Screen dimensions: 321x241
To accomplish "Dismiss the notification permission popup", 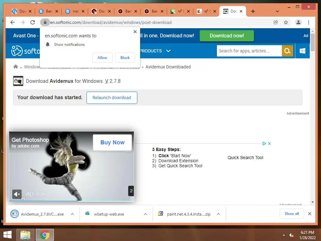I will [x=135, y=32].
